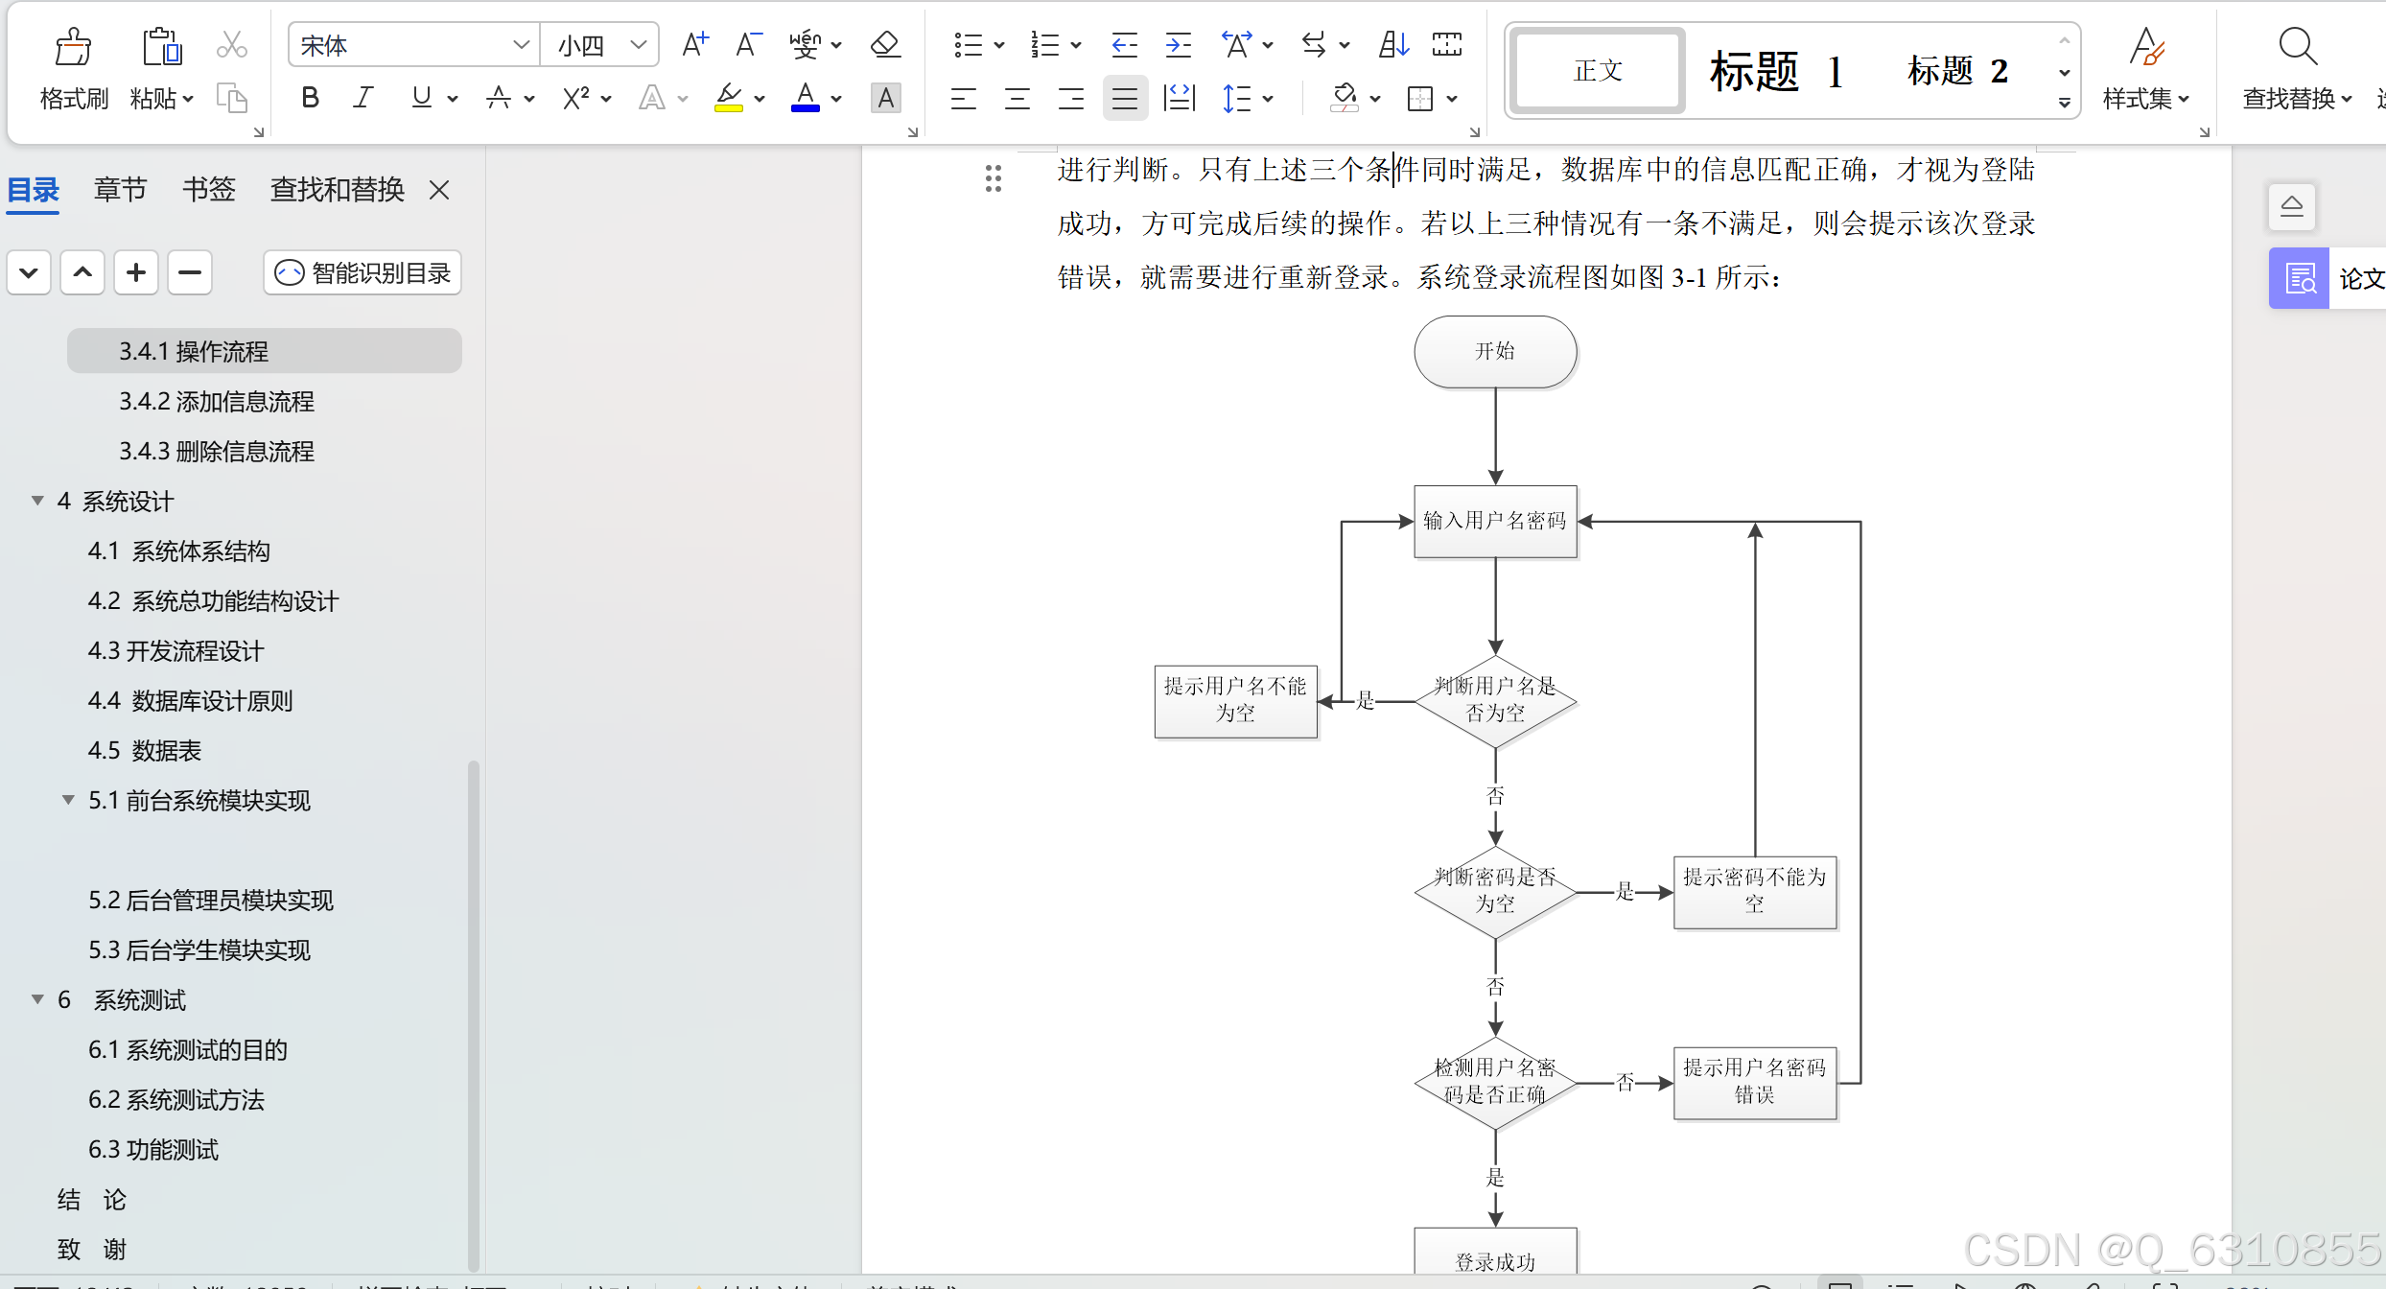Screen dimensions: 2386x1289
Task: Click the sort A-Z icon
Action: [x=1393, y=44]
